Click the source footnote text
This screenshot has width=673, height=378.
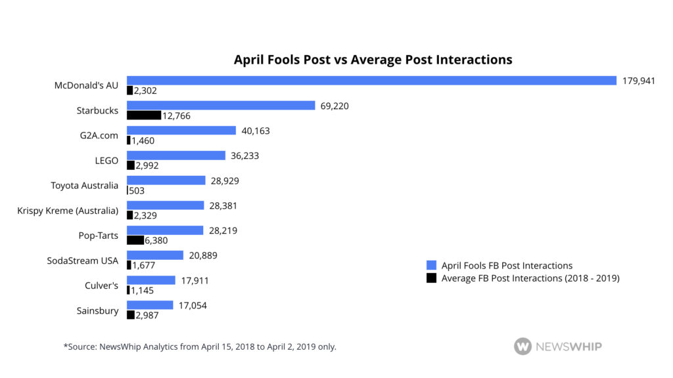click(199, 346)
